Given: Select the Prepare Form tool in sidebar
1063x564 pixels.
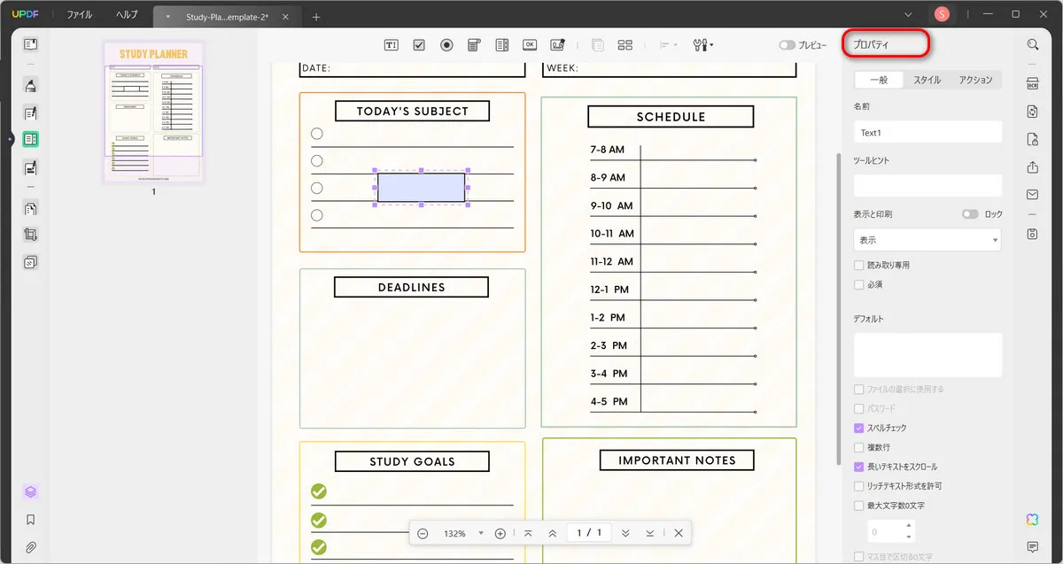Looking at the screenshot, I should click(x=31, y=139).
